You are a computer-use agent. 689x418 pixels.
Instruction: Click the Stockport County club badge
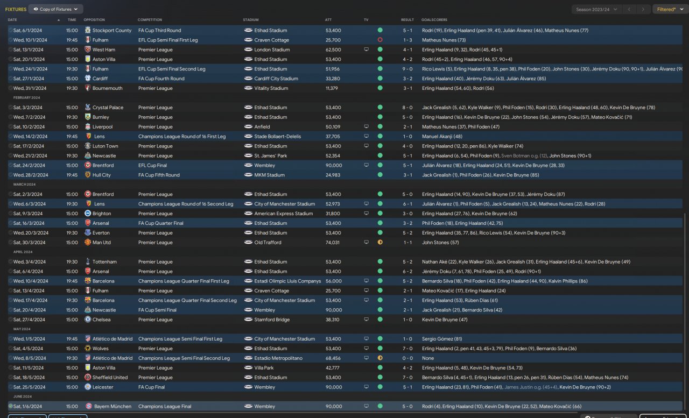tap(88, 31)
